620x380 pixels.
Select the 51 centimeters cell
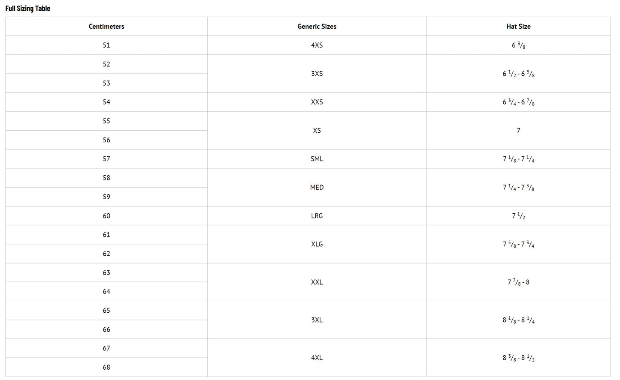(106, 45)
